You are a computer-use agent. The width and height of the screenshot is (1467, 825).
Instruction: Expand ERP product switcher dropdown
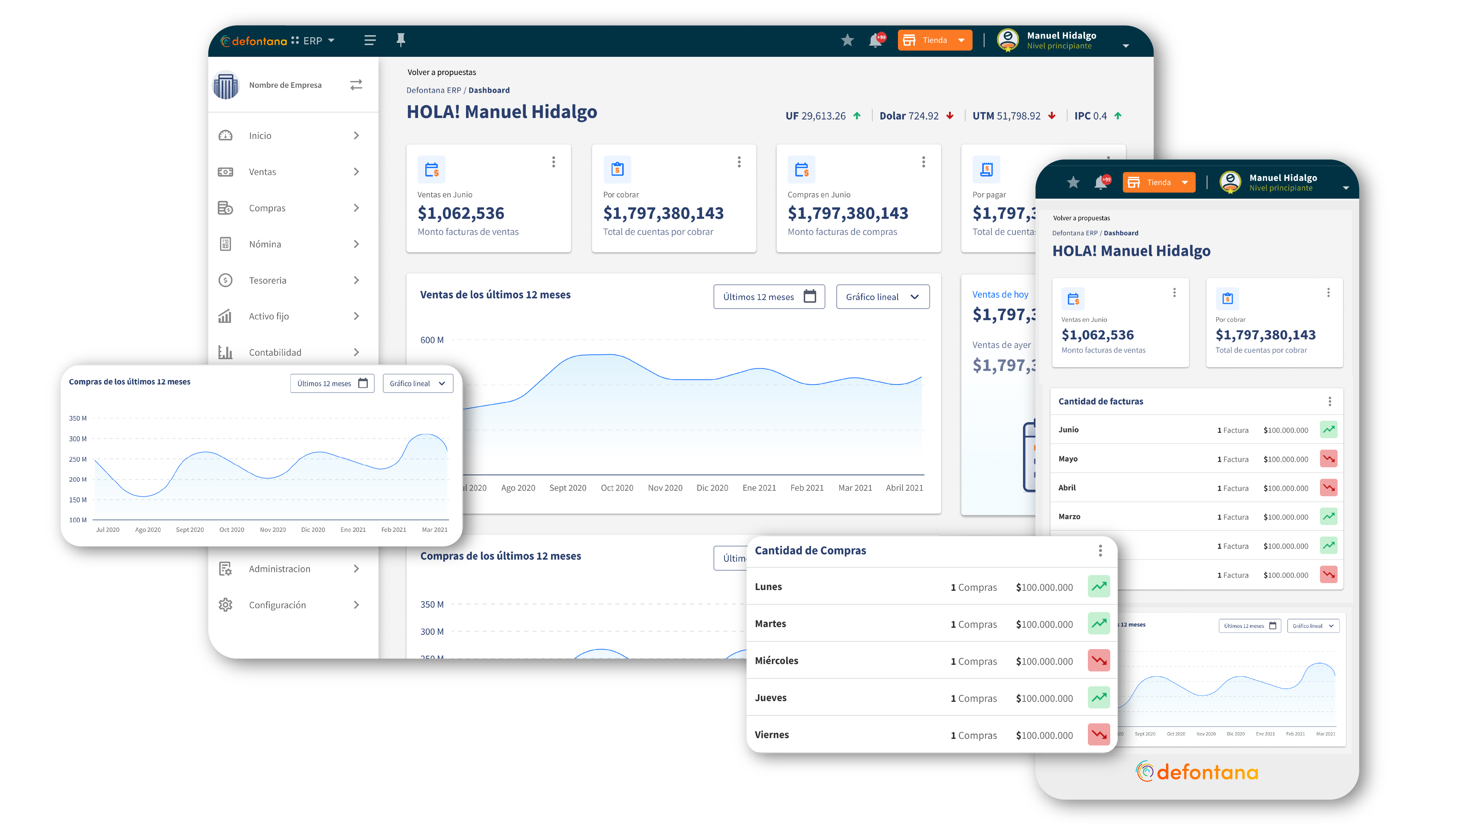coord(331,40)
